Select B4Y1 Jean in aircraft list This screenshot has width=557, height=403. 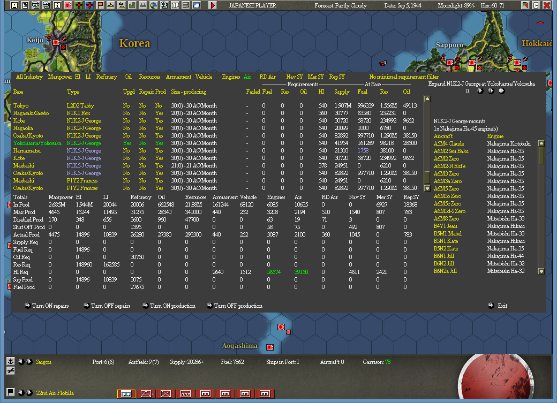[x=446, y=226]
